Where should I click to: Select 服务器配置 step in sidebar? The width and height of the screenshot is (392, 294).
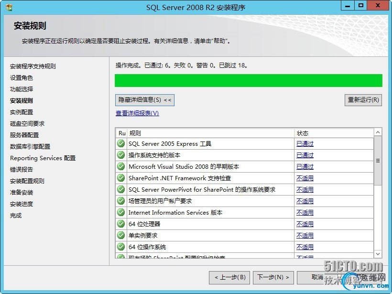24,135
